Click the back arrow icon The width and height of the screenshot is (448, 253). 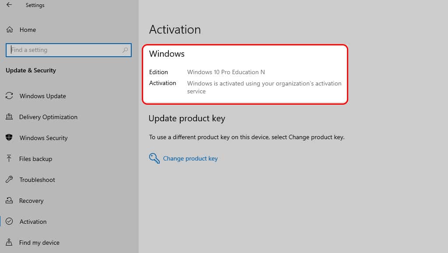(10, 4)
